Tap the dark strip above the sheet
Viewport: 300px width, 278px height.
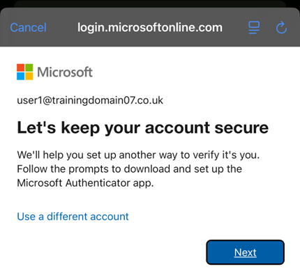click(150, 3)
